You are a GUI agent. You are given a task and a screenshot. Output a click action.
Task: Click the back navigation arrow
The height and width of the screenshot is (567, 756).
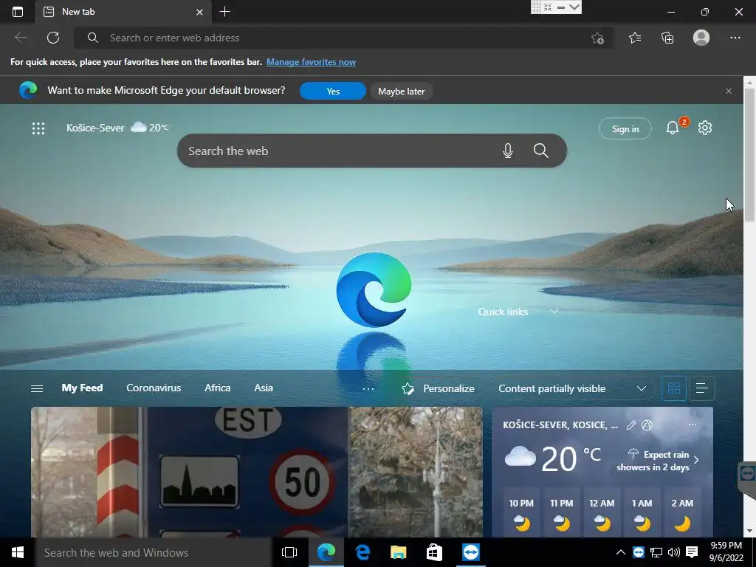(20, 38)
